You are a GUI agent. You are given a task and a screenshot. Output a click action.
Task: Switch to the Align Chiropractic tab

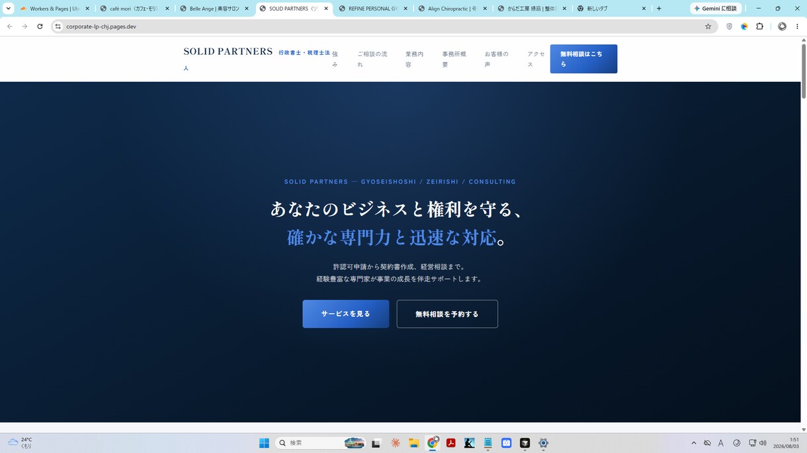pos(452,9)
